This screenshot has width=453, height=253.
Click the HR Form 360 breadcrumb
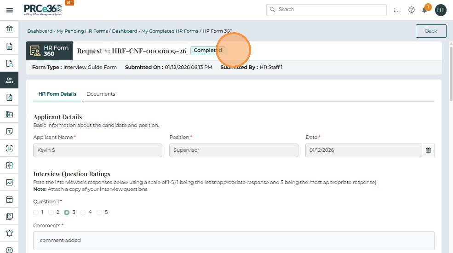(x=217, y=31)
